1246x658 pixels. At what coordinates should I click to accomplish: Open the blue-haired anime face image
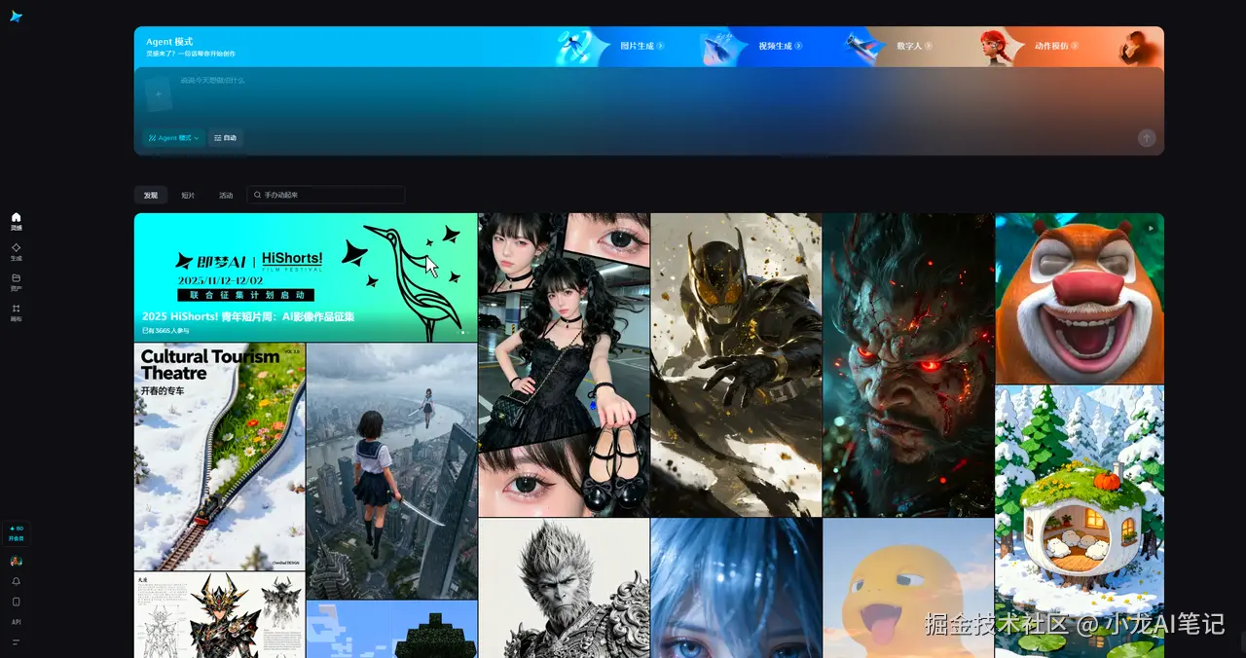tap(736, 588)
